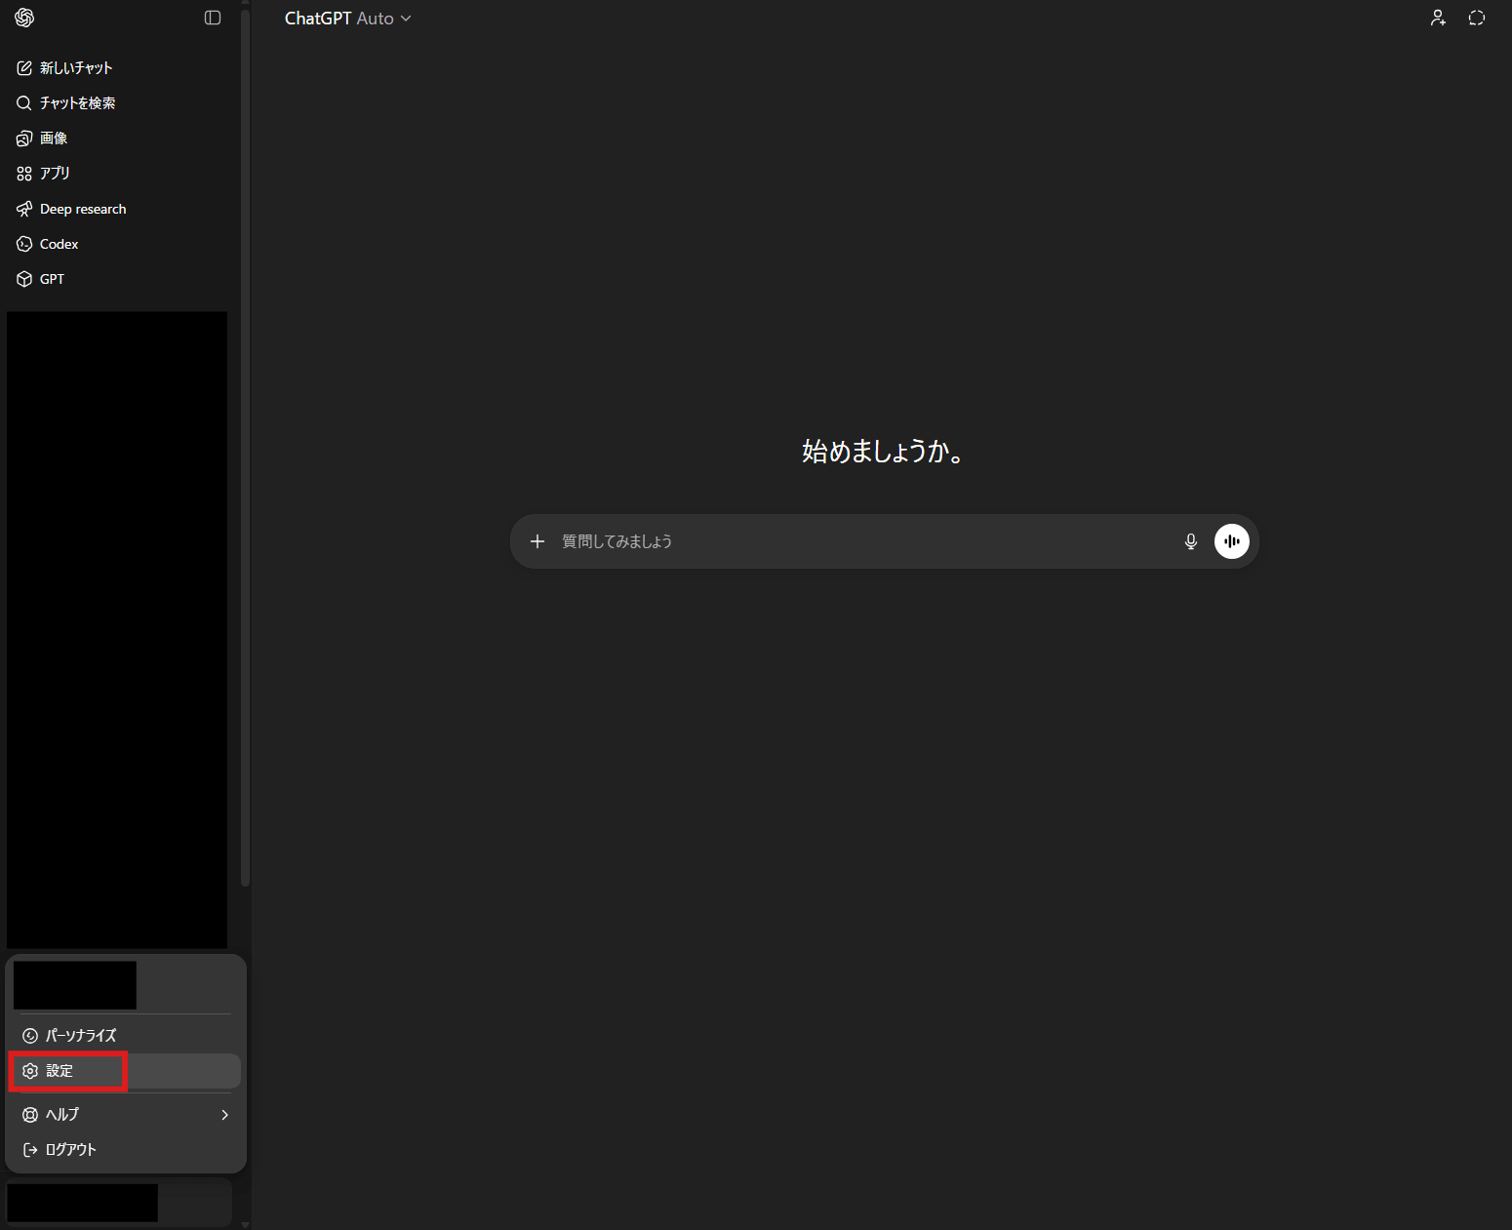
Task: Open Deep research from the sidebar
Action: click(x=83, y=209)
